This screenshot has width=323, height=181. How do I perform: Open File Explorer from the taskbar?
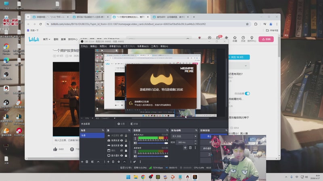pos(136,177)
